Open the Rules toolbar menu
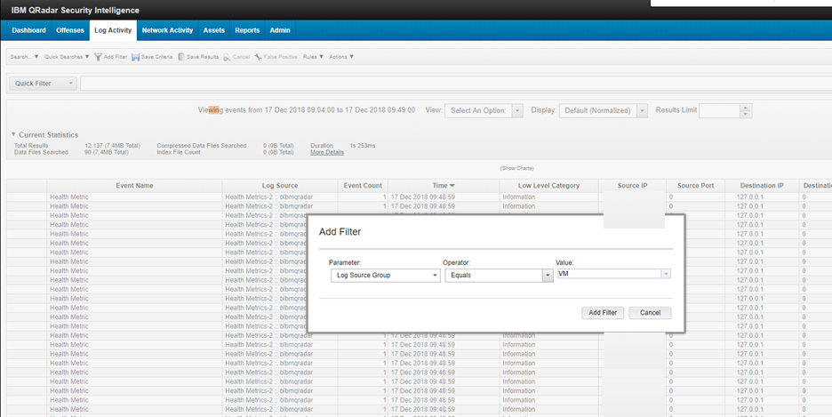 313,57
